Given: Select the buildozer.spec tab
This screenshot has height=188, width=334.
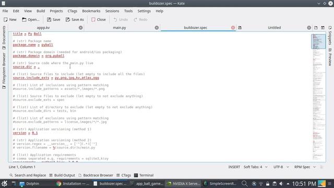Looking at the screenshot, I should (x=196, y=28).
